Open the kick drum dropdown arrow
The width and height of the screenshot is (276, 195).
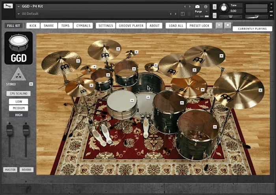pyautogui.click(x=148, y=97)
